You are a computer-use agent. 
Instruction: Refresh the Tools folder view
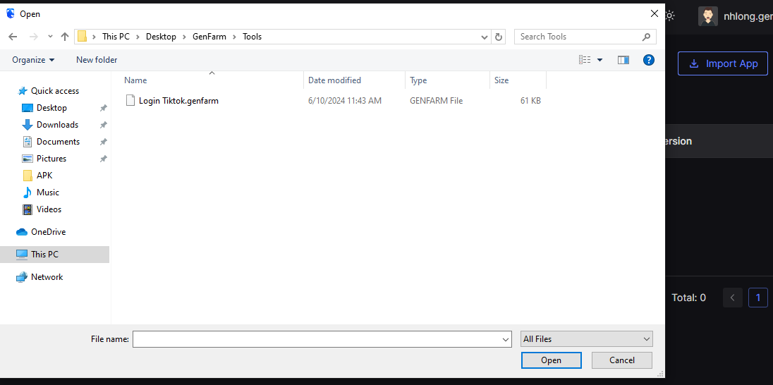499,37
